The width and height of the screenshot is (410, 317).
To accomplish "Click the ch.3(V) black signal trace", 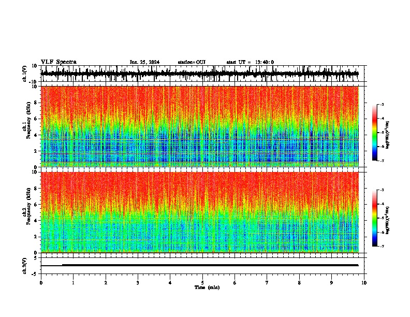I will [x=200, y=265].
